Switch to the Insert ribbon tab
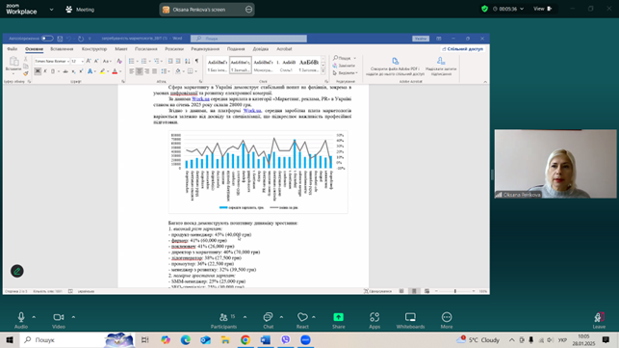The width and height of the screenshot is (619, 348). [62, 49]
